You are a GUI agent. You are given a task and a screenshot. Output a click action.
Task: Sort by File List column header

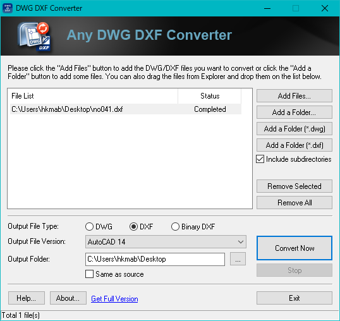click(94, 96)
